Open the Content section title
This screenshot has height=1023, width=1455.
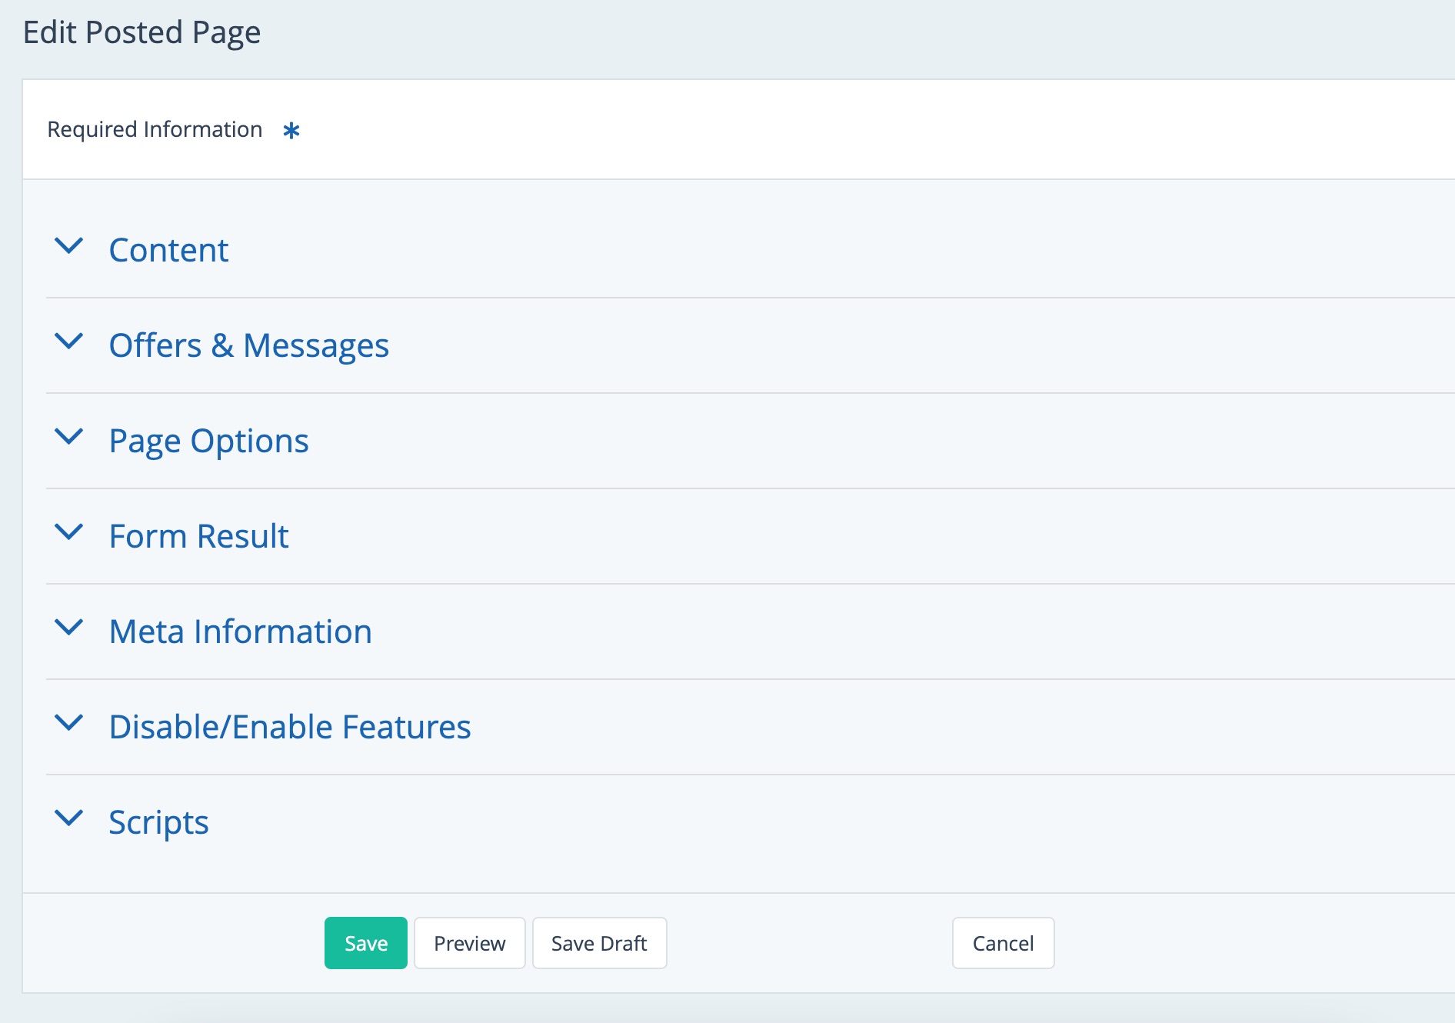click(168, 250)
